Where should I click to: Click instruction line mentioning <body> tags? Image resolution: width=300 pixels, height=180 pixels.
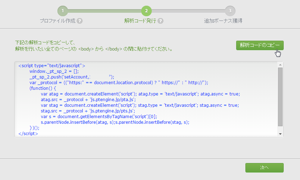click(94, 49)
